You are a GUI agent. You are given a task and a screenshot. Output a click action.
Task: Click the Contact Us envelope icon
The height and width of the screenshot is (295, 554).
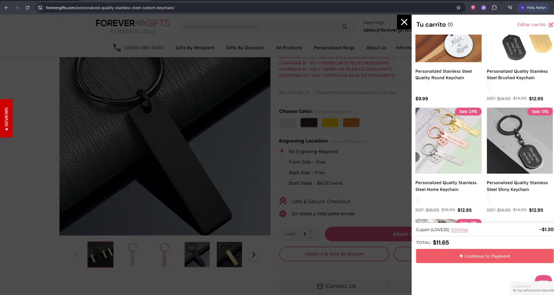pyautogui.click(x=320, y=286)
